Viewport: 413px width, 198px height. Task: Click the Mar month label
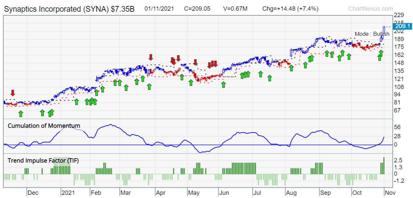pos(126,193)
